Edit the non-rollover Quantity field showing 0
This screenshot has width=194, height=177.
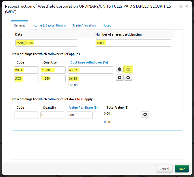tap(52, 115)
